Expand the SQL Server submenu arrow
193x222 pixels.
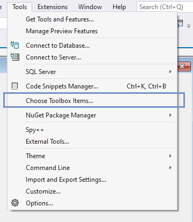click(x=170, y=72)
